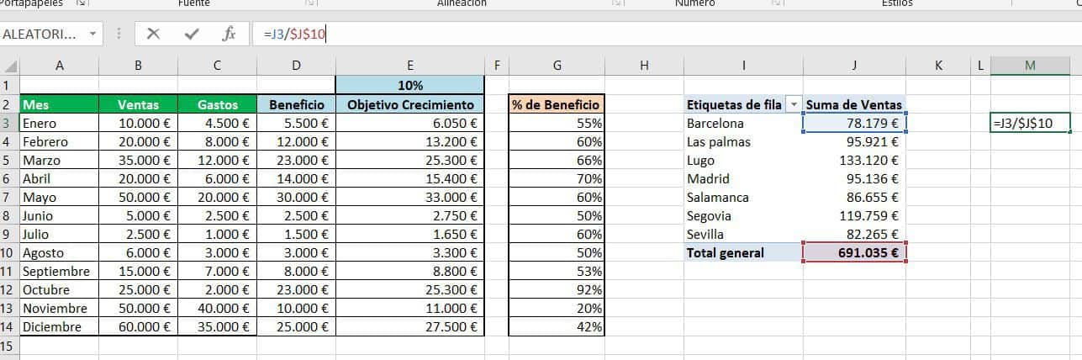Click the Septiembre month cell
This screenshot has height=360, width=1082.
point(59,271)
